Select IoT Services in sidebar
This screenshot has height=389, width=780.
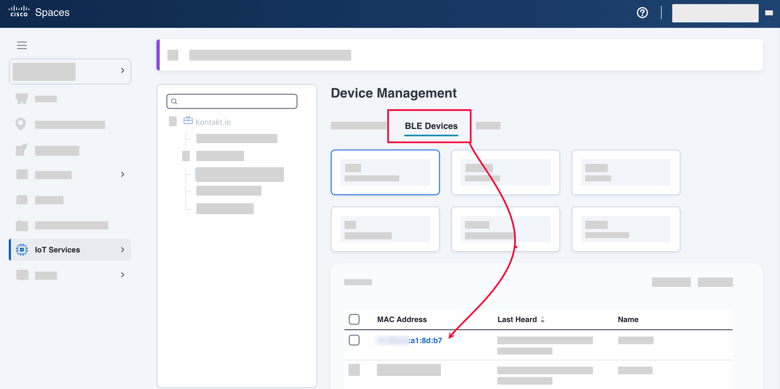click(70, 250)
